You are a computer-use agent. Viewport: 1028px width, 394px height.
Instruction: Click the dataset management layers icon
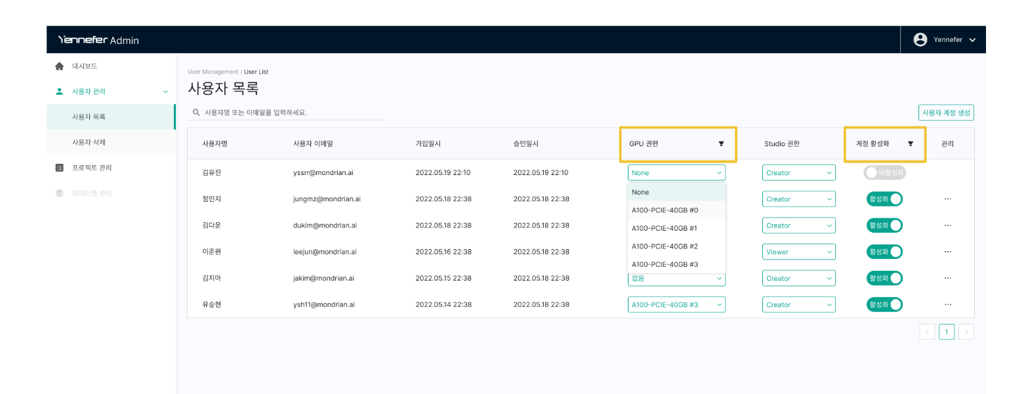click(x=60, y=193)
